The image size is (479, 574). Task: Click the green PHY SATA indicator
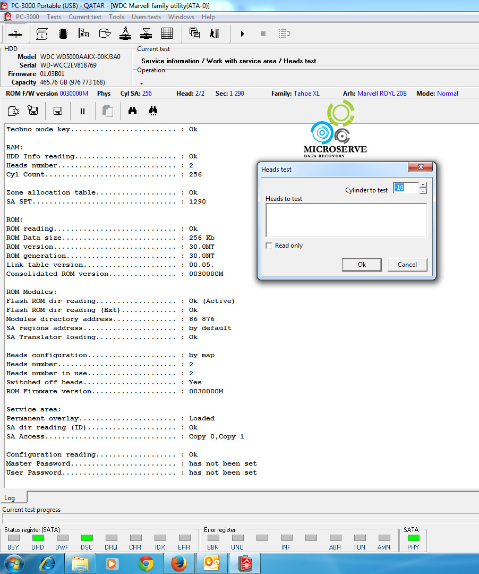coord(414,538)
